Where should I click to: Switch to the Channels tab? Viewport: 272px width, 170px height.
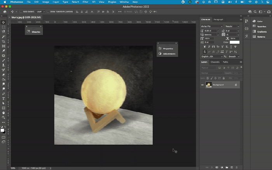point(215,62)
